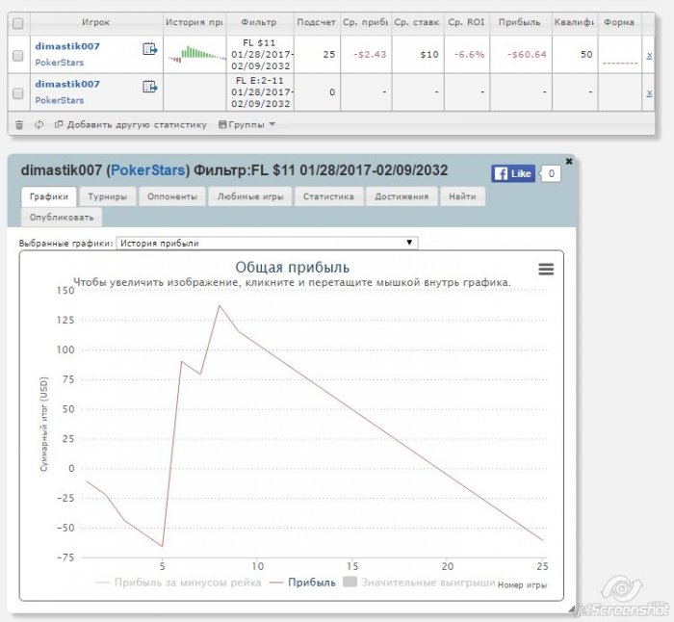
Task: Open the Достижения tab
Action: pyautogui.click(x=402, y=196)
